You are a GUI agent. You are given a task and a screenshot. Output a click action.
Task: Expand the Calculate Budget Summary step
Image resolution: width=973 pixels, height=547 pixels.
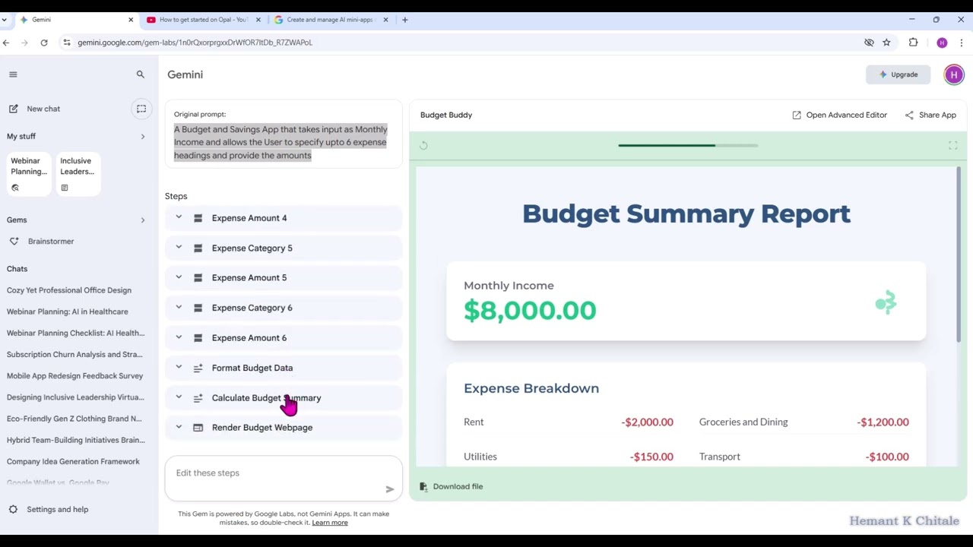[179, 397]
